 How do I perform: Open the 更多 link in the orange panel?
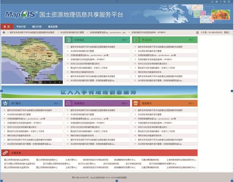(x=191, y=104)
